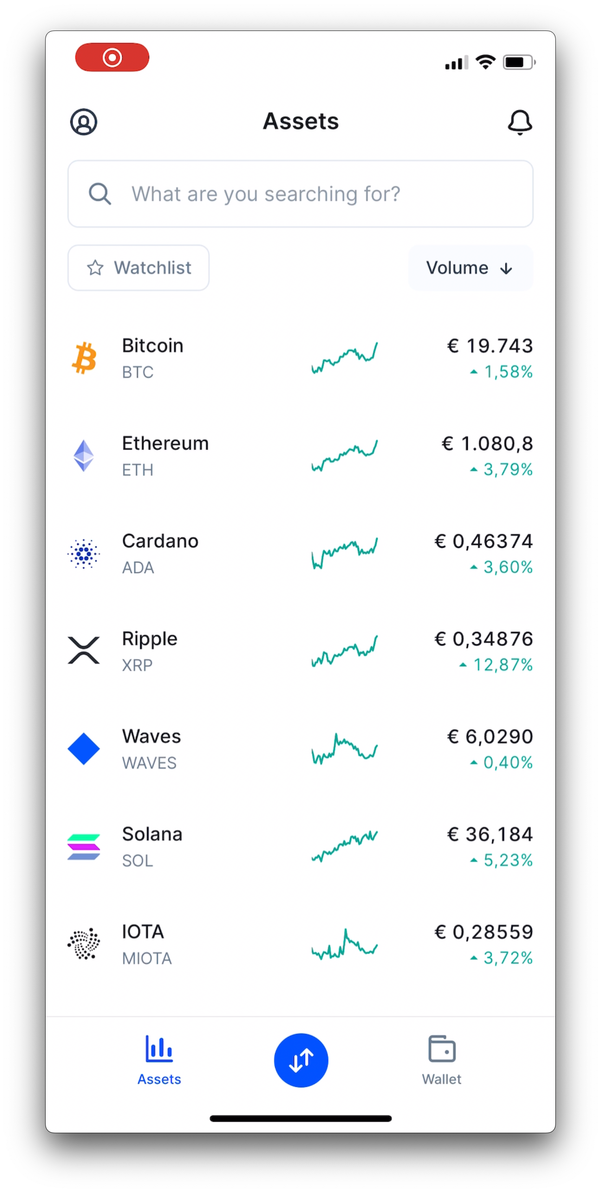Switch to the Wallet tab
The width and height of the screenshot is (601, 1193).
pos(442,1059)
